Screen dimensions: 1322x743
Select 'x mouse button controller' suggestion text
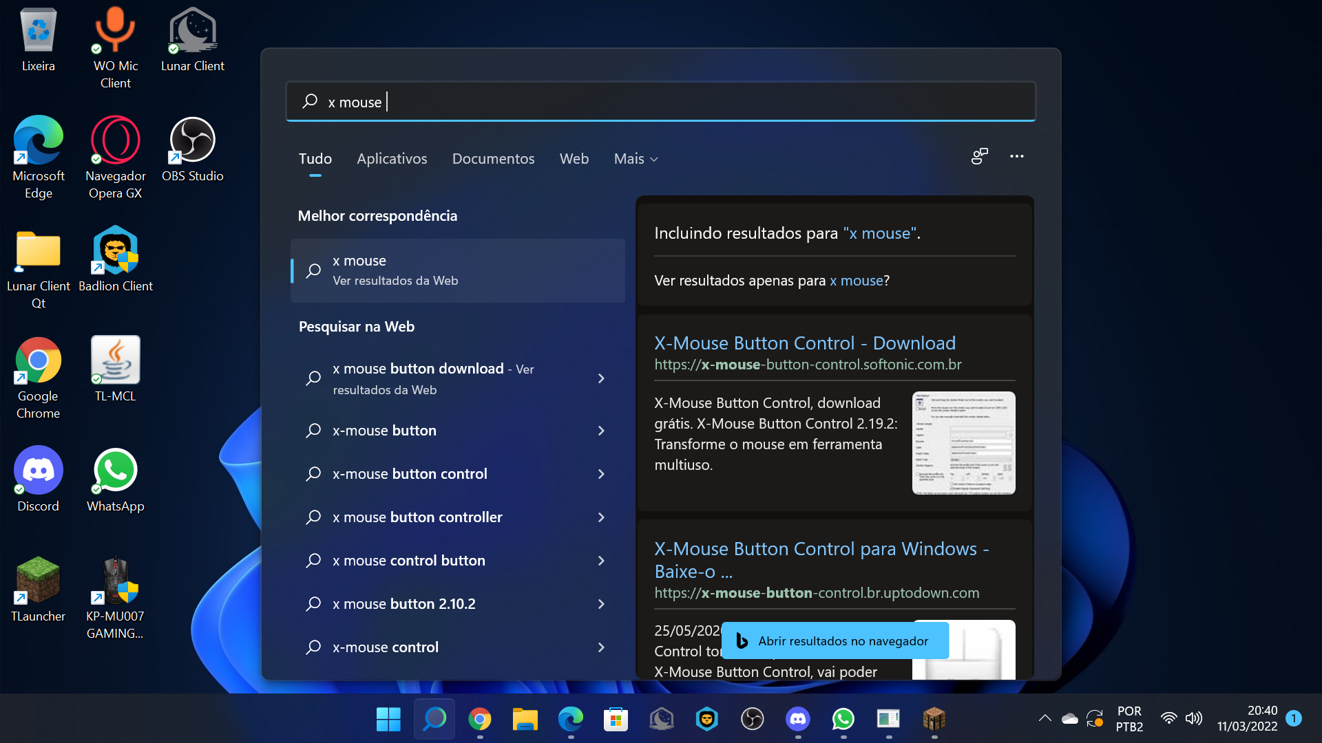[x=417, y=517]
